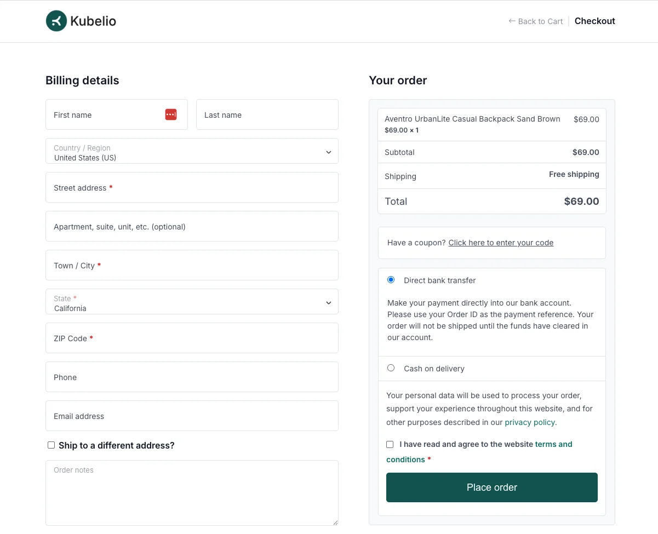This screenshot has height=534, width=658.
Task: Select the Direct bank transfer radio button
Action: (x=391, y=279)
